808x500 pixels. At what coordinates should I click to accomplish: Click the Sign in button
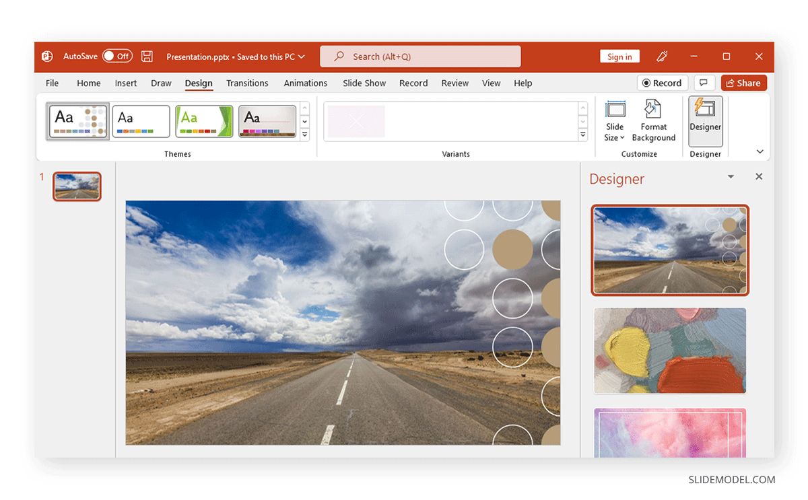[x=619, y=57]
